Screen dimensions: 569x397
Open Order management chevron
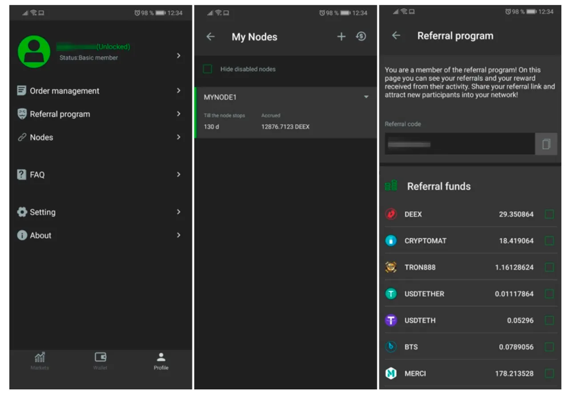point(179,91)
